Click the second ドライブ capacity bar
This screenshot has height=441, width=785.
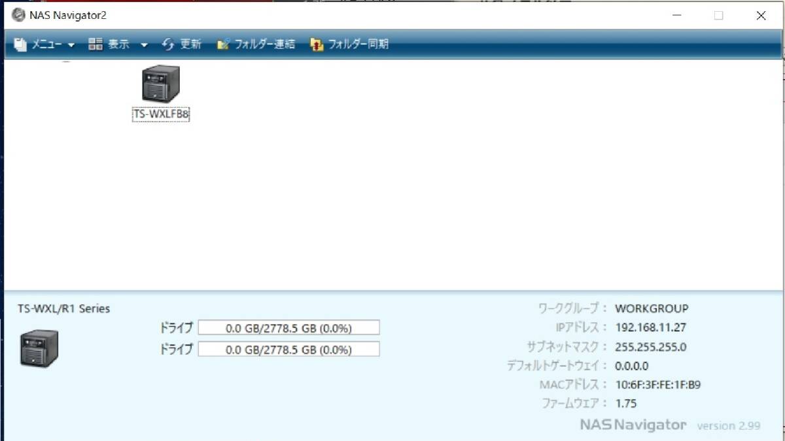[x=288, y=350]
